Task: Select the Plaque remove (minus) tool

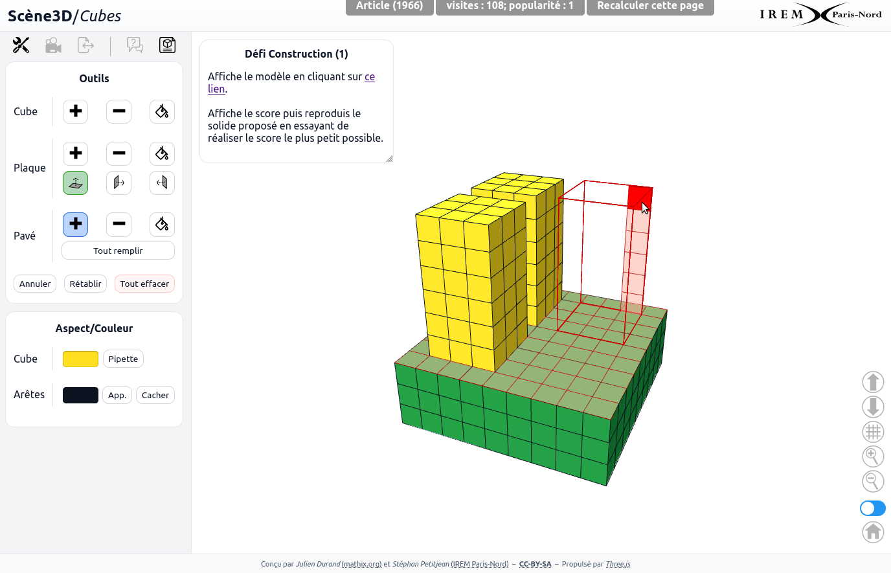Action: tap(118, 153)
